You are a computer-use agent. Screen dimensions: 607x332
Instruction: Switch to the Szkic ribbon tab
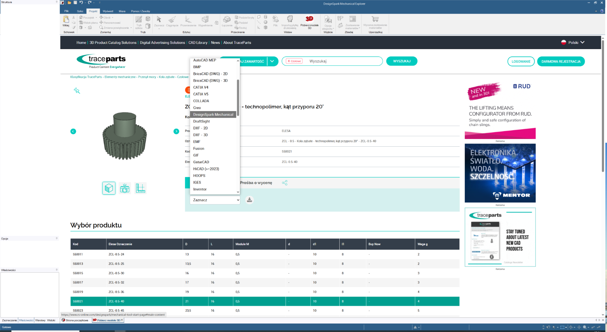point(80,11)
